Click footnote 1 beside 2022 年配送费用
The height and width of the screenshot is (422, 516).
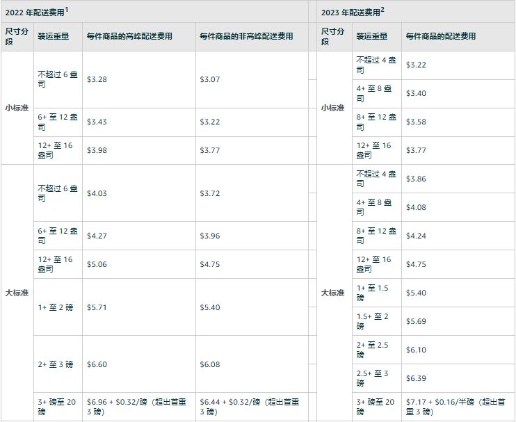[x=76, y=8]
